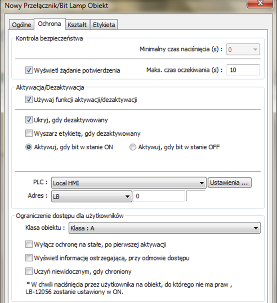Click the Maks. czas oczekiwania field
The width and height of the screenshot is (277, 303).
(243, 70)
